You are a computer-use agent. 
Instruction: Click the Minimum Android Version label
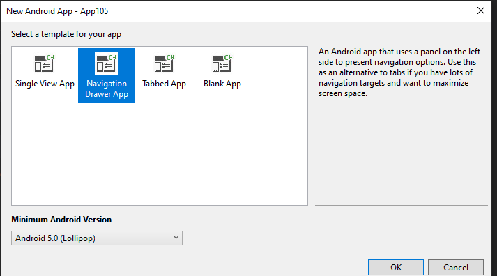click(61, 220)
